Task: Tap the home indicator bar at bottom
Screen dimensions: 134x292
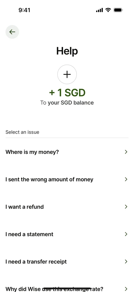Action: (67, 288)
